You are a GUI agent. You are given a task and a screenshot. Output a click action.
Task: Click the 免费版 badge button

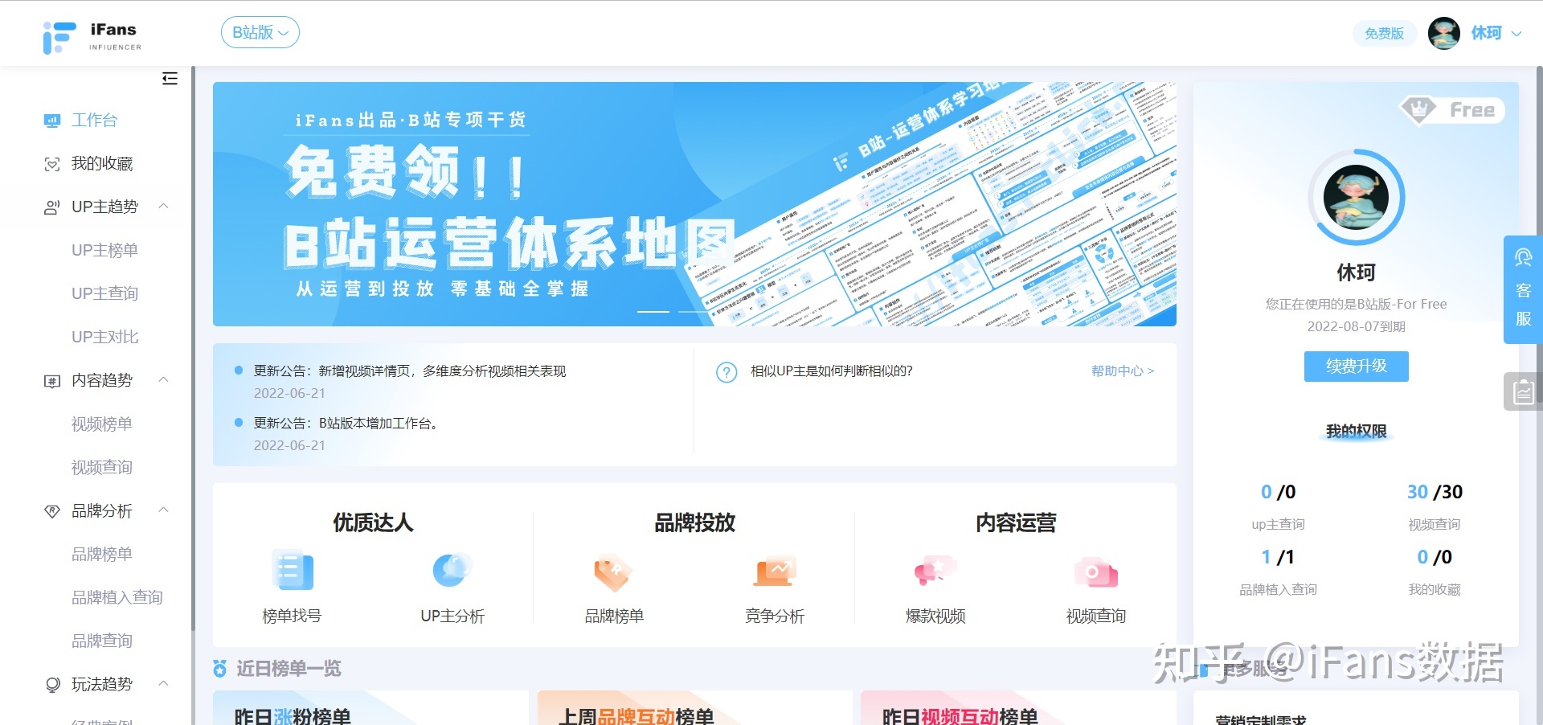[1384, 34]
